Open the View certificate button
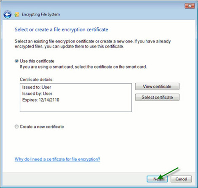 [157, 87]
